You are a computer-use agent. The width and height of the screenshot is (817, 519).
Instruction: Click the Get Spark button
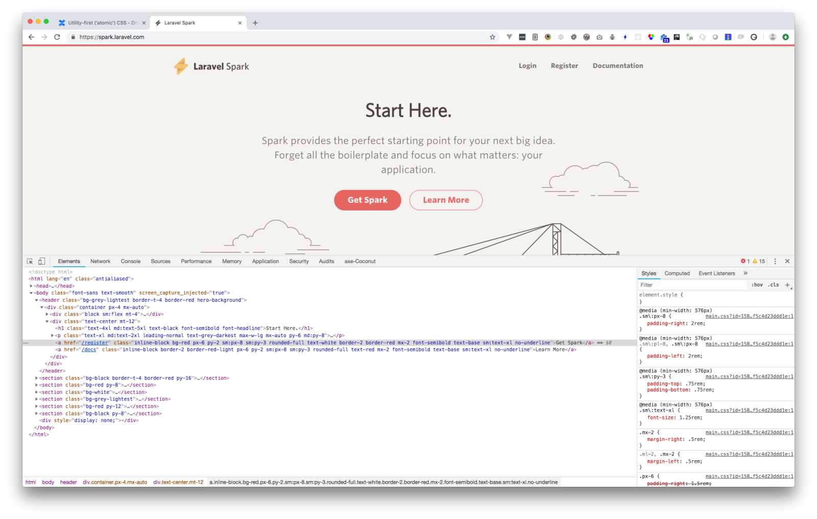(368, 200)
